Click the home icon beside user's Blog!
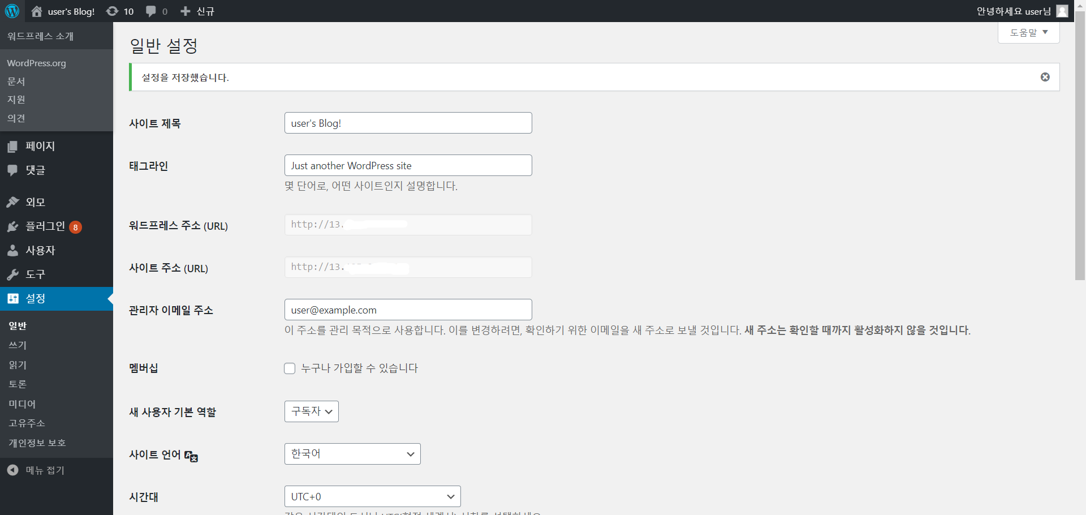The image size is (1086, 515). [x=37, y=11]
